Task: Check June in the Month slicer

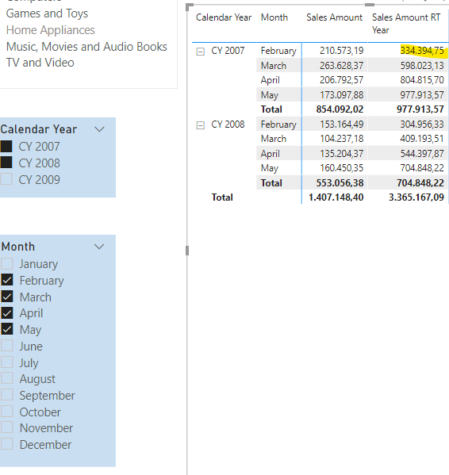Action: pyautogui.click(x=7, y=345)
